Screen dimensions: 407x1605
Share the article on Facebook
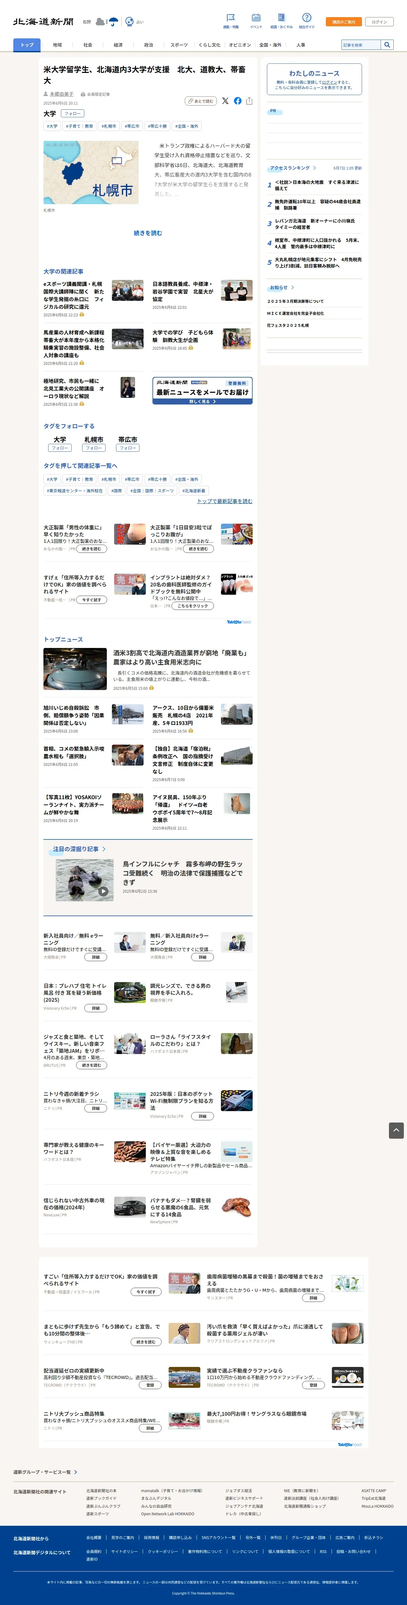(x=237, y=101)
